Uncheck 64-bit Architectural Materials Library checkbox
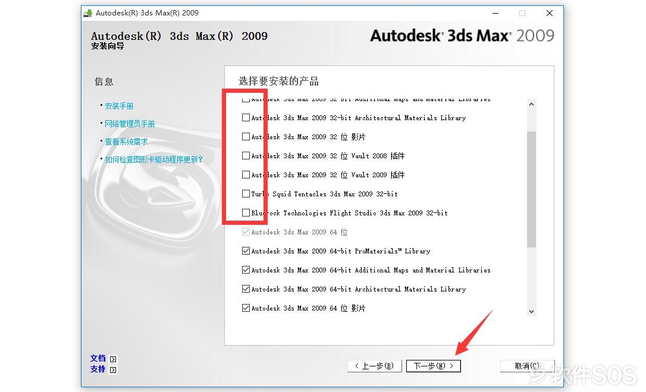Screen dimensions: 646x392 [x=246, y=288]
